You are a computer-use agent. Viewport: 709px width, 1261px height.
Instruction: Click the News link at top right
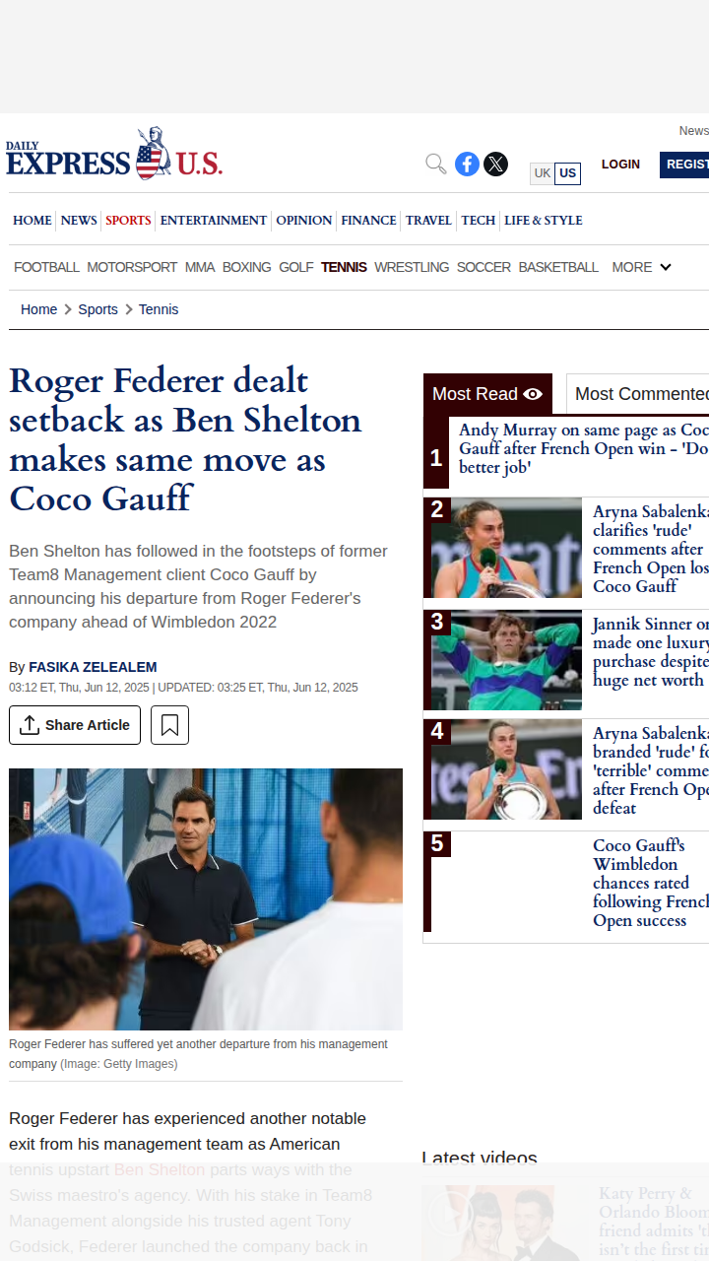pos(693,131)
